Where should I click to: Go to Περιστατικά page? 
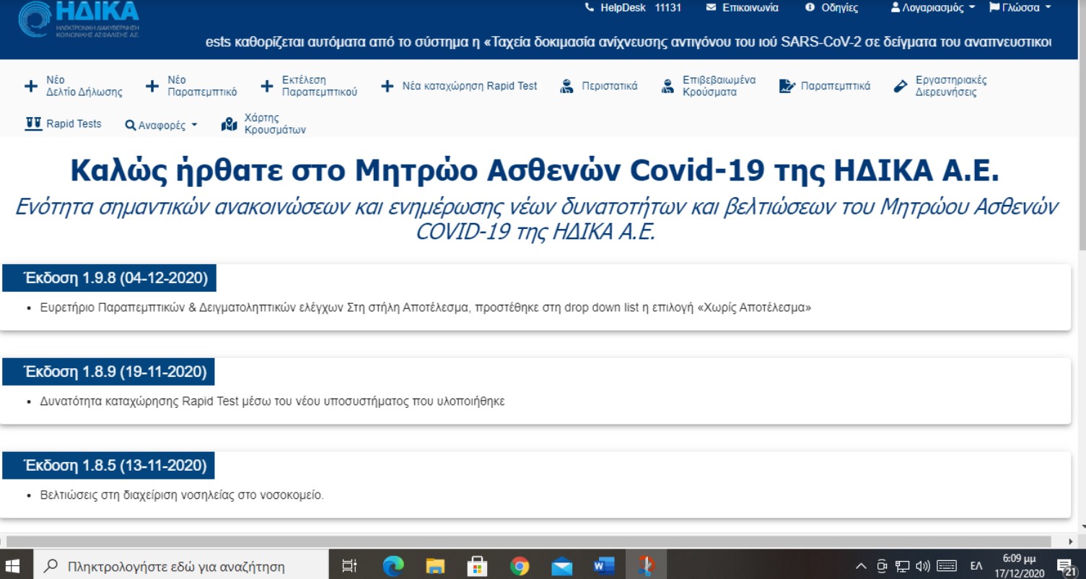coord(599,86)
